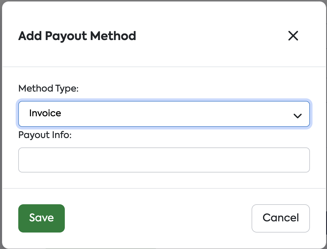
Task: Click the Method Type label
Action: (48, 88)
